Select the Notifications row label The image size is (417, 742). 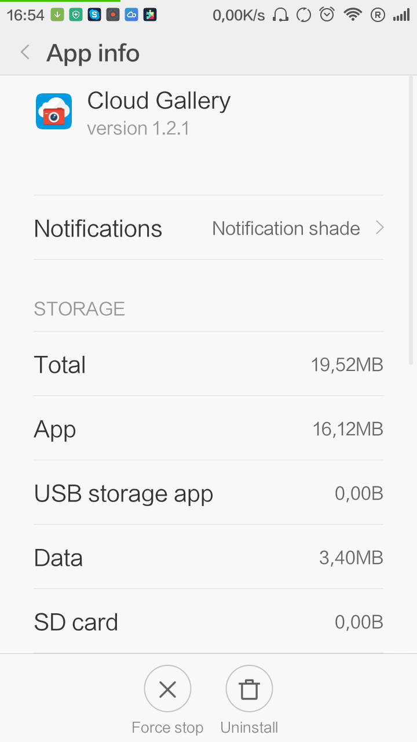pyautogui.click(x=98, y=228)
